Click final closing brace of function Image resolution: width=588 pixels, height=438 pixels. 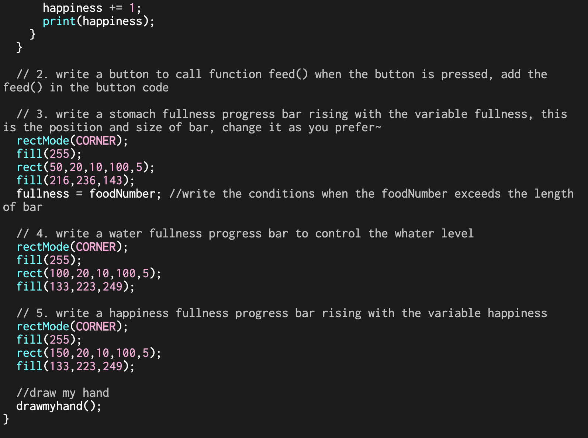tap(6, 419)
